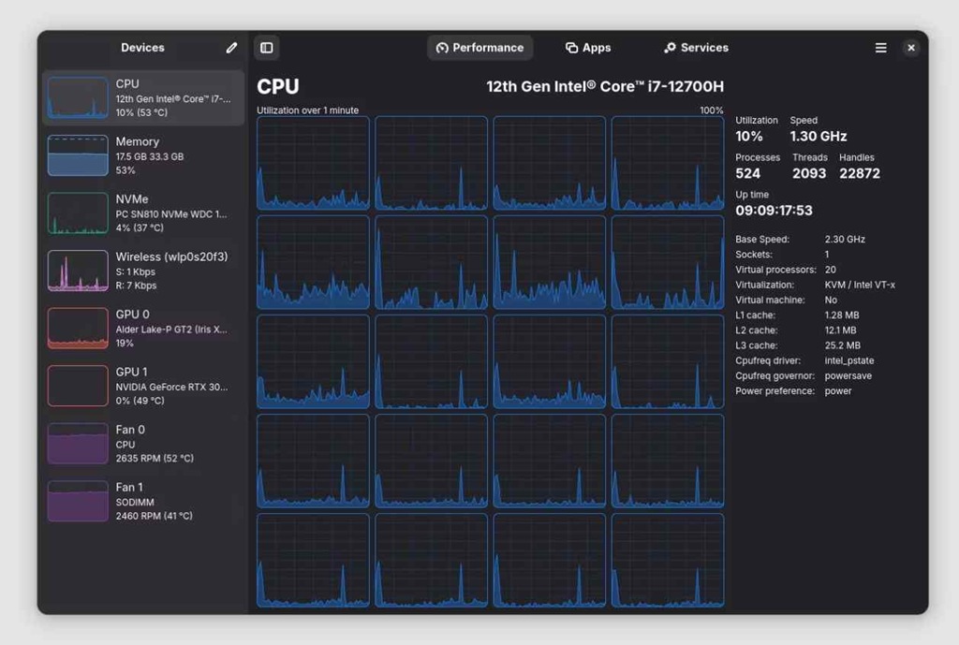Click the Up time value
This screenshot has height=645, width=959.
pos(774,211)
